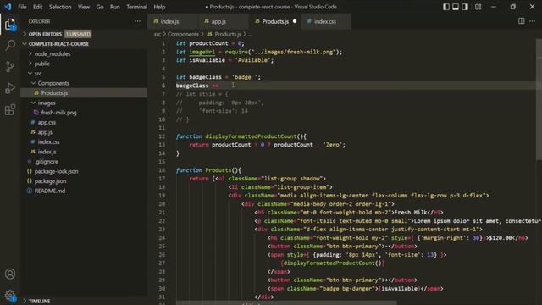This screenshot has width=542, height=305.
Task: Collapse the images folder
Action: tap(47, 103)
